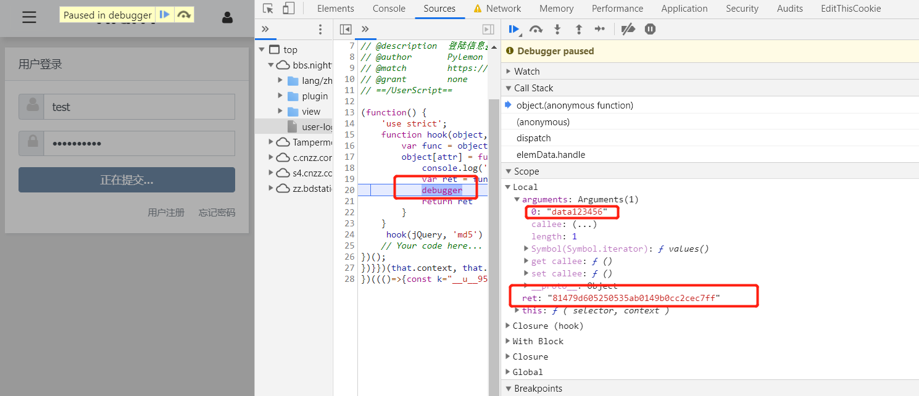Viewport: 919px width, 396px height.
Task: Expand Symbol(Symbol.iterator) property
Action: (x=526, y=249)
